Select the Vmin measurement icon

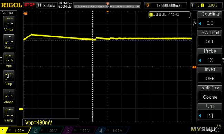click(9, 40)
